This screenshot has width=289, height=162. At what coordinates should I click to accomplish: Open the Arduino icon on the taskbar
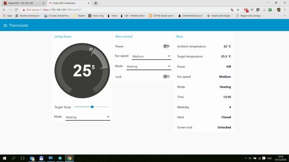(60, 158)
